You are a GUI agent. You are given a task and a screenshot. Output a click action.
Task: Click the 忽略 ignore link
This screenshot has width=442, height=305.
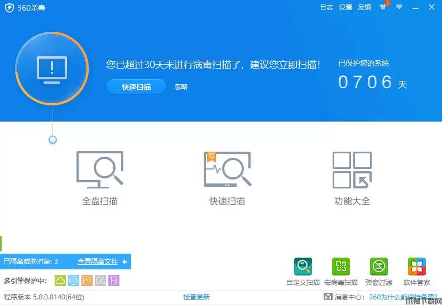tap(181, 87)
